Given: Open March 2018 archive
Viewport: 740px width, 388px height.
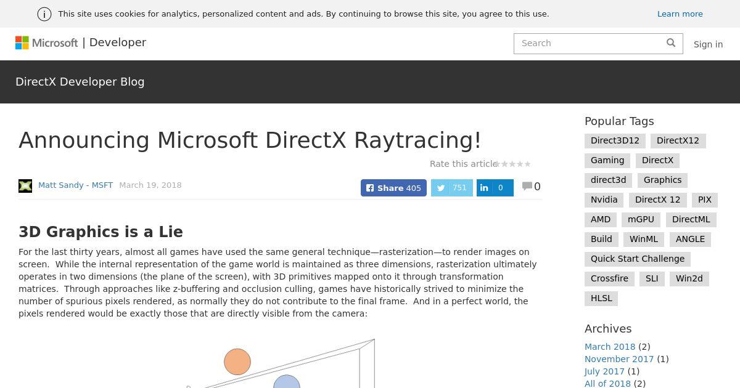Looking at the screenshot, I should click(610, 347).
